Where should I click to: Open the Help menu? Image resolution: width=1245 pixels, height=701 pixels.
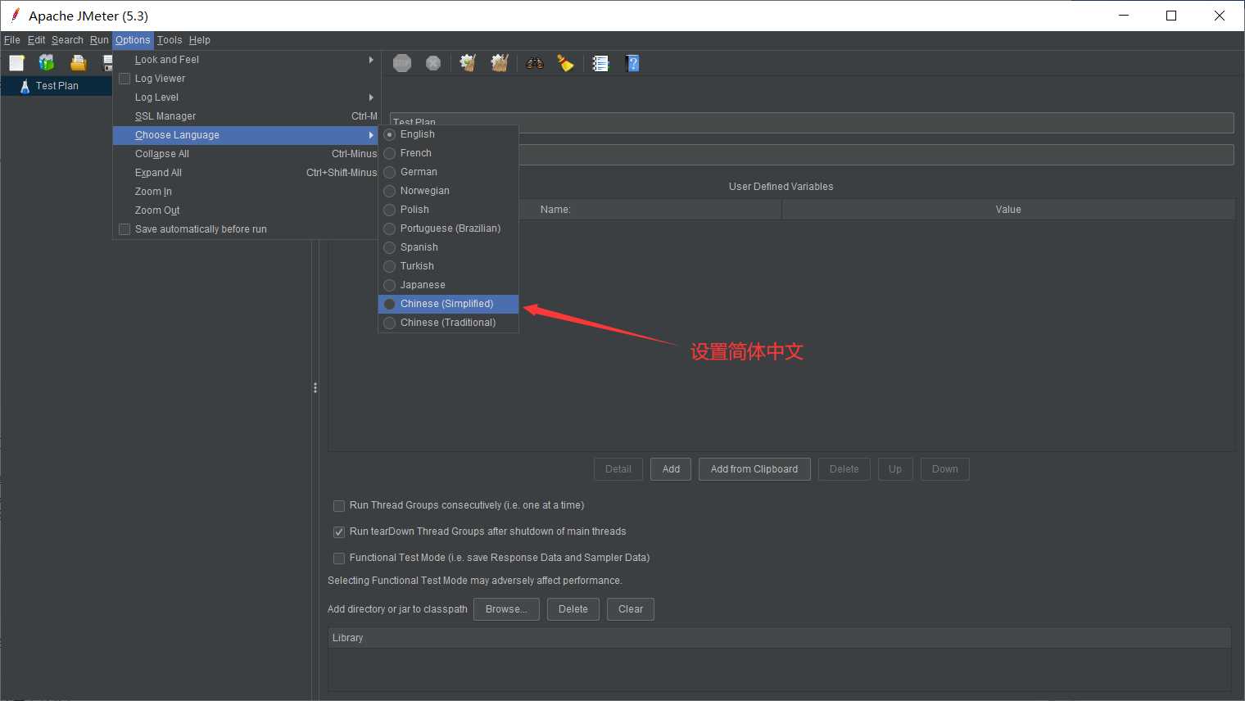(x=200, y=40)
